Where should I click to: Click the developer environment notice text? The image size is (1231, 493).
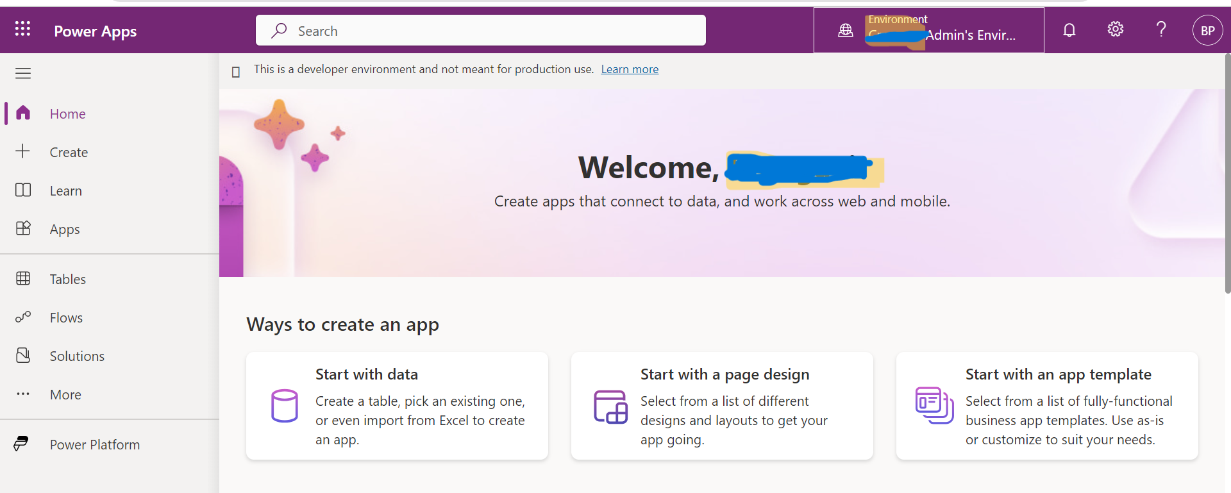point(424,69)
